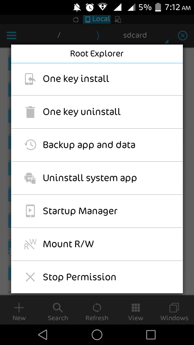Select Mount R/W option
Screen dimensions: 194x345
(x=97, y=244)
